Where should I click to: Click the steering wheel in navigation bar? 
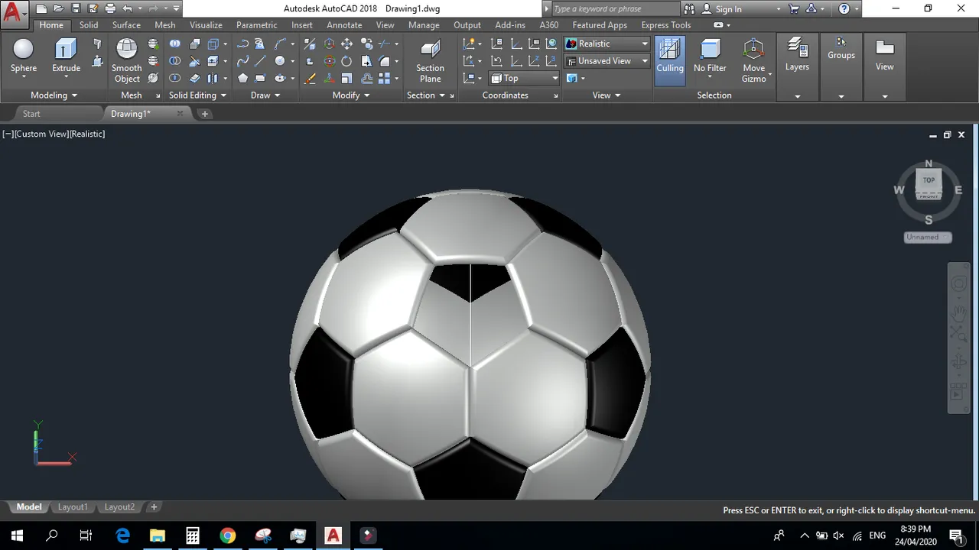click(x=958, y=284)
